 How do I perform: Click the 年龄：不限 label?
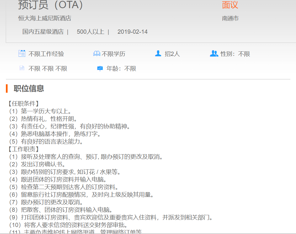coord(121,69)
